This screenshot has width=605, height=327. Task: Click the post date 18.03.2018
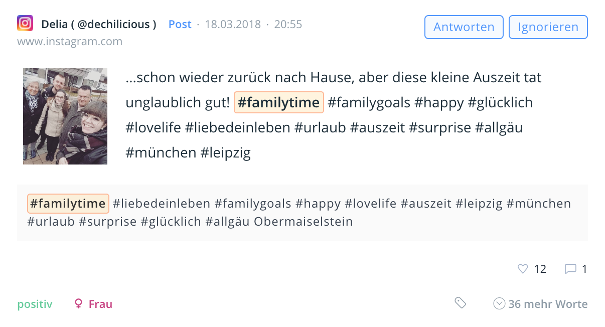233,24
